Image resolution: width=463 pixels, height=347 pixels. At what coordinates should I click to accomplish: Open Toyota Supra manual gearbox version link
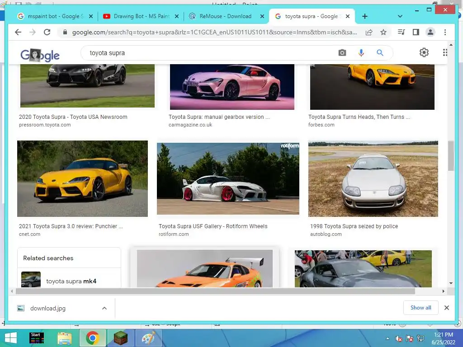click(x=219, y=117)
